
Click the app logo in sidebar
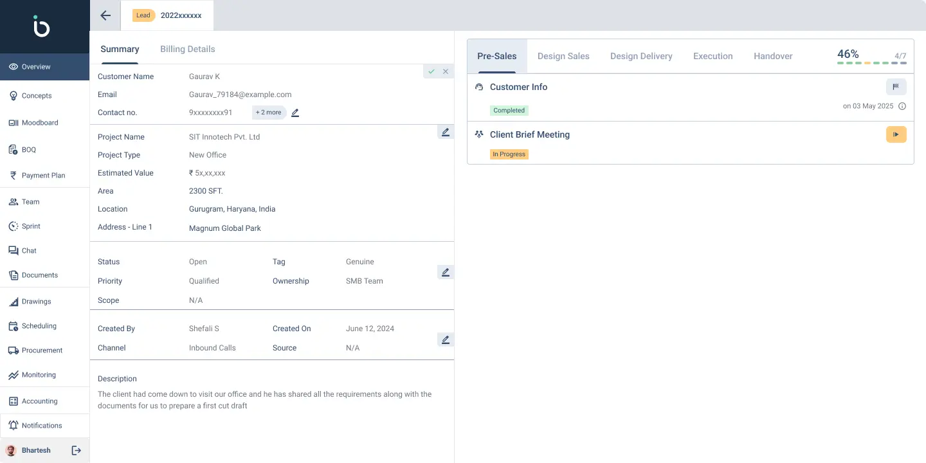[x=42, y=26]
